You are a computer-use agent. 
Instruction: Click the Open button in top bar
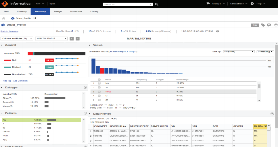coord(52,4)
